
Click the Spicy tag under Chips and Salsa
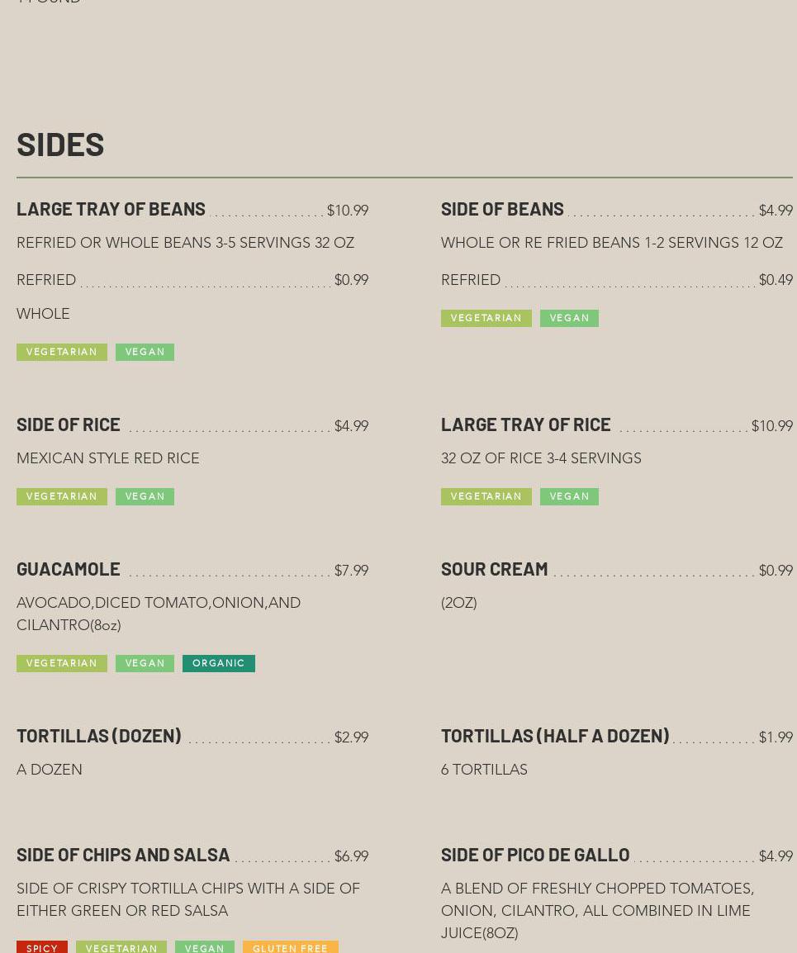[42, 947]
